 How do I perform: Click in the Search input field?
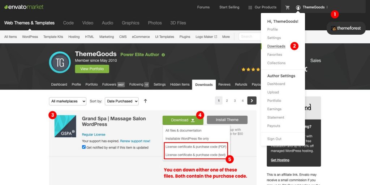click(250, 36)
